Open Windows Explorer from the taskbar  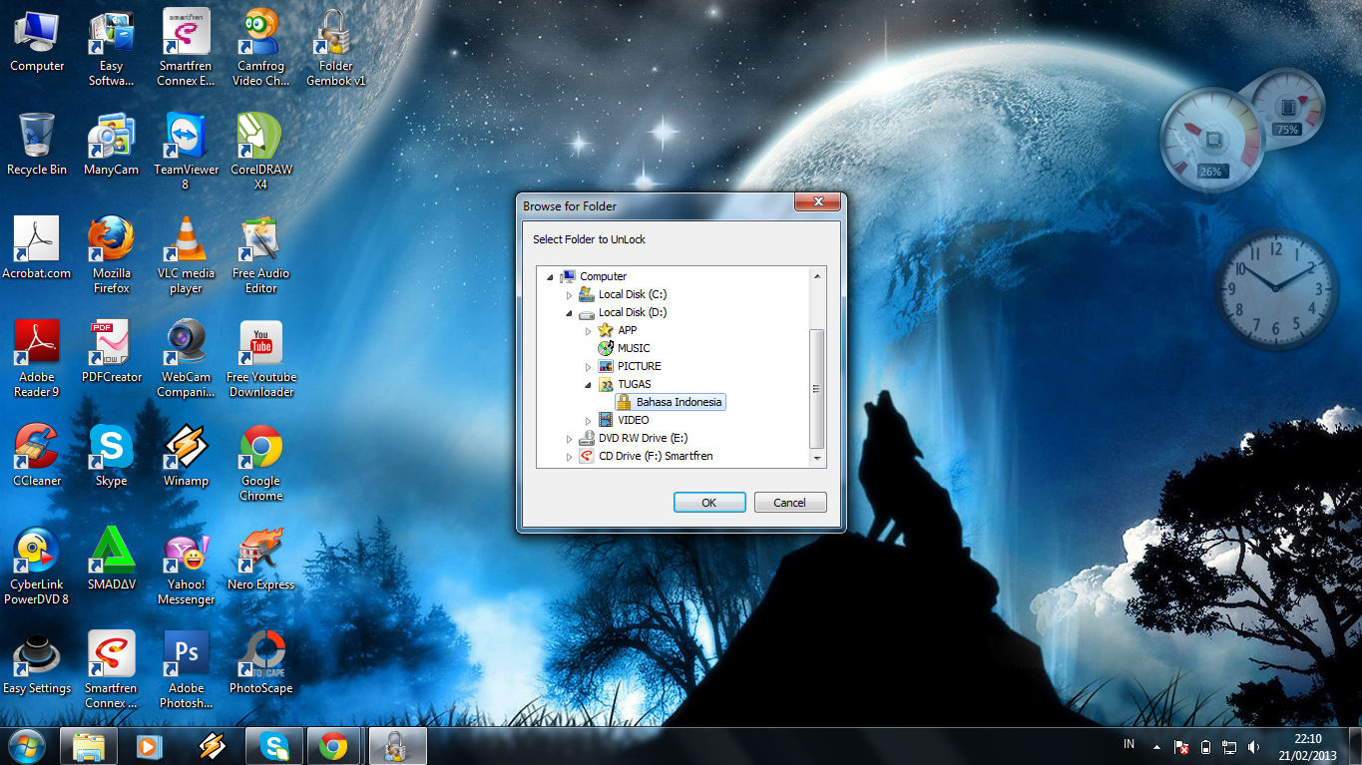point(89,745)
